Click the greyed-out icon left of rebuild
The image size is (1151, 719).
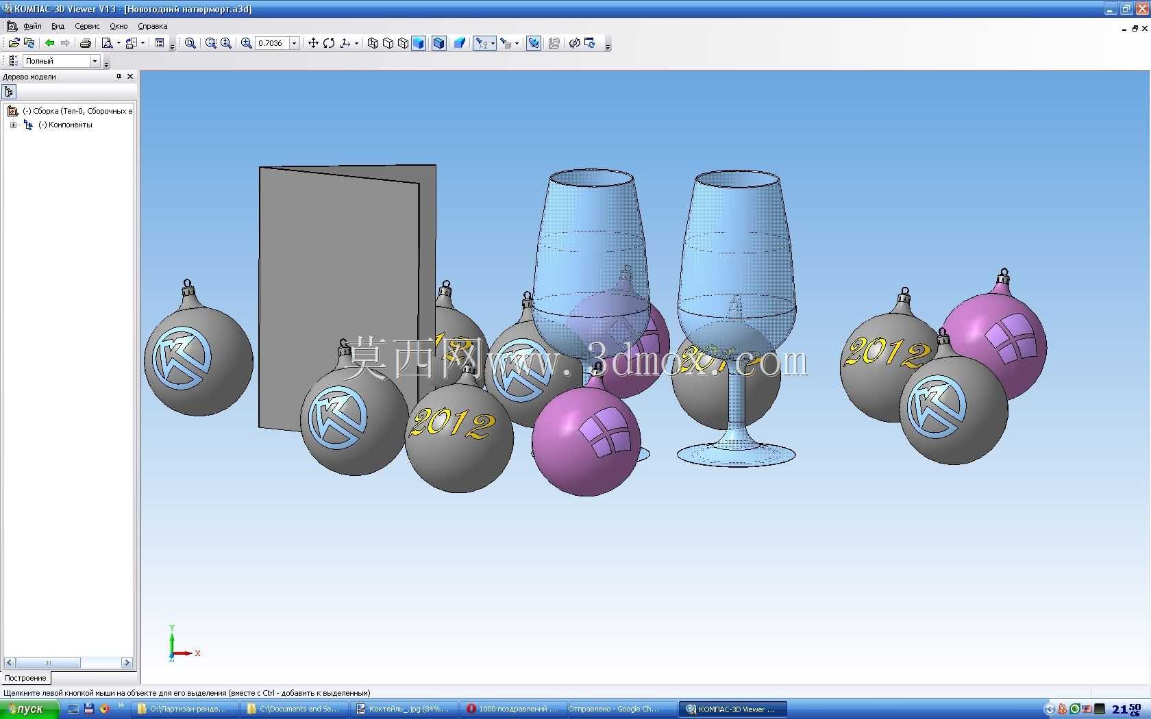(554, 43)
